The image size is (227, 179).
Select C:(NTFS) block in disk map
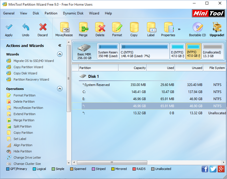tap(144, 51)
